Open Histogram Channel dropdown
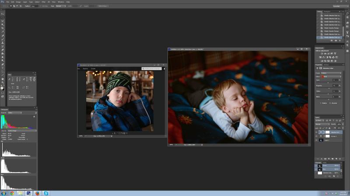 pos(15,113)
